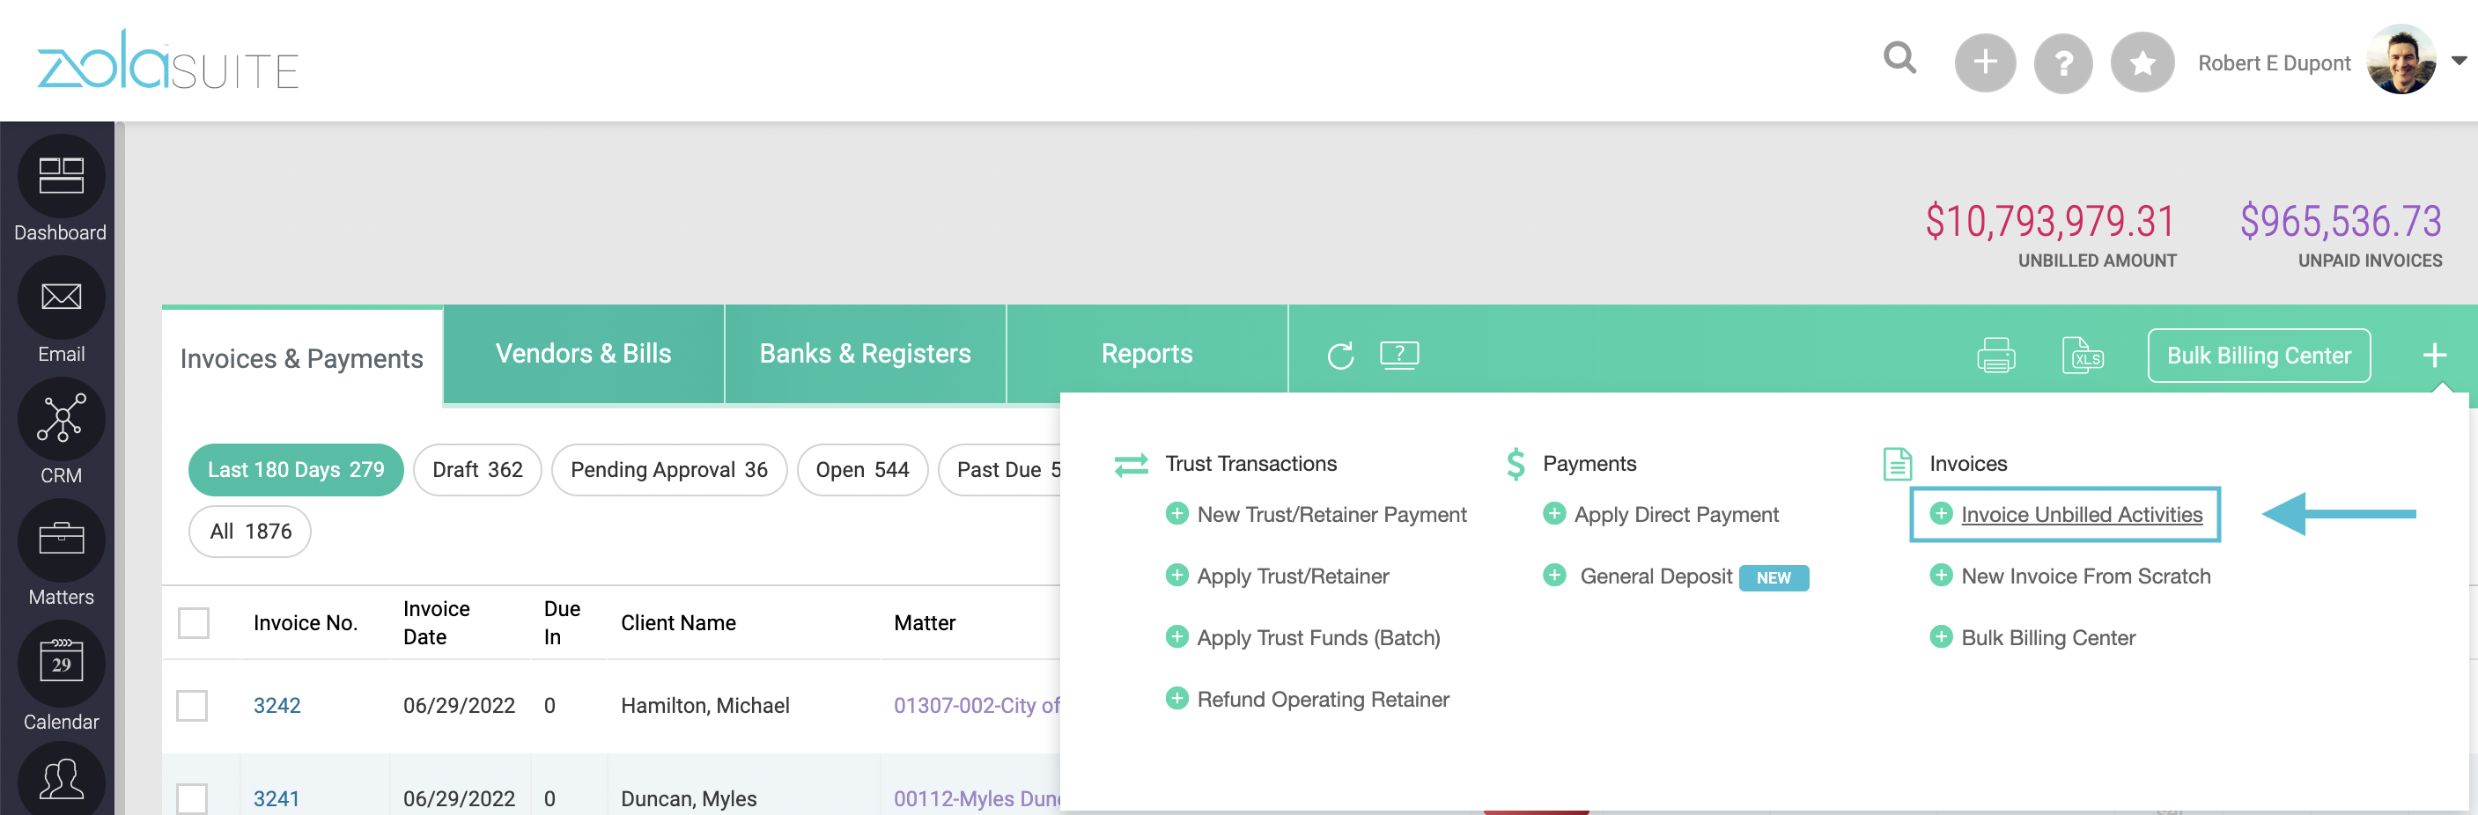This screenshot has height=815, width=2478.
Task: Choose General Deposit menu entry
Action: coord(1656,576)
